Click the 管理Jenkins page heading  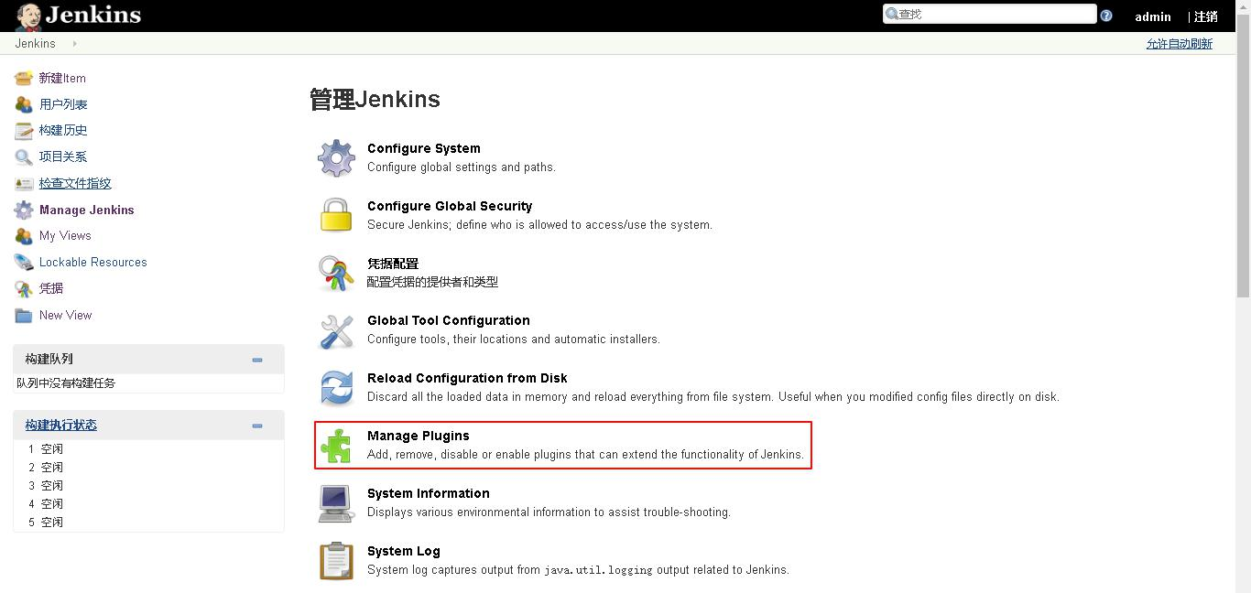click(375, 100)
